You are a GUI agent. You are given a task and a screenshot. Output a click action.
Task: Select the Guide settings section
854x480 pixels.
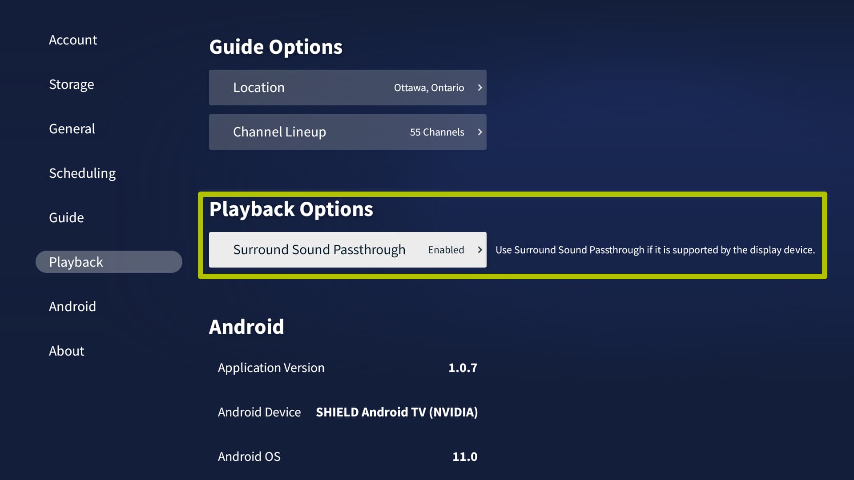66,218
